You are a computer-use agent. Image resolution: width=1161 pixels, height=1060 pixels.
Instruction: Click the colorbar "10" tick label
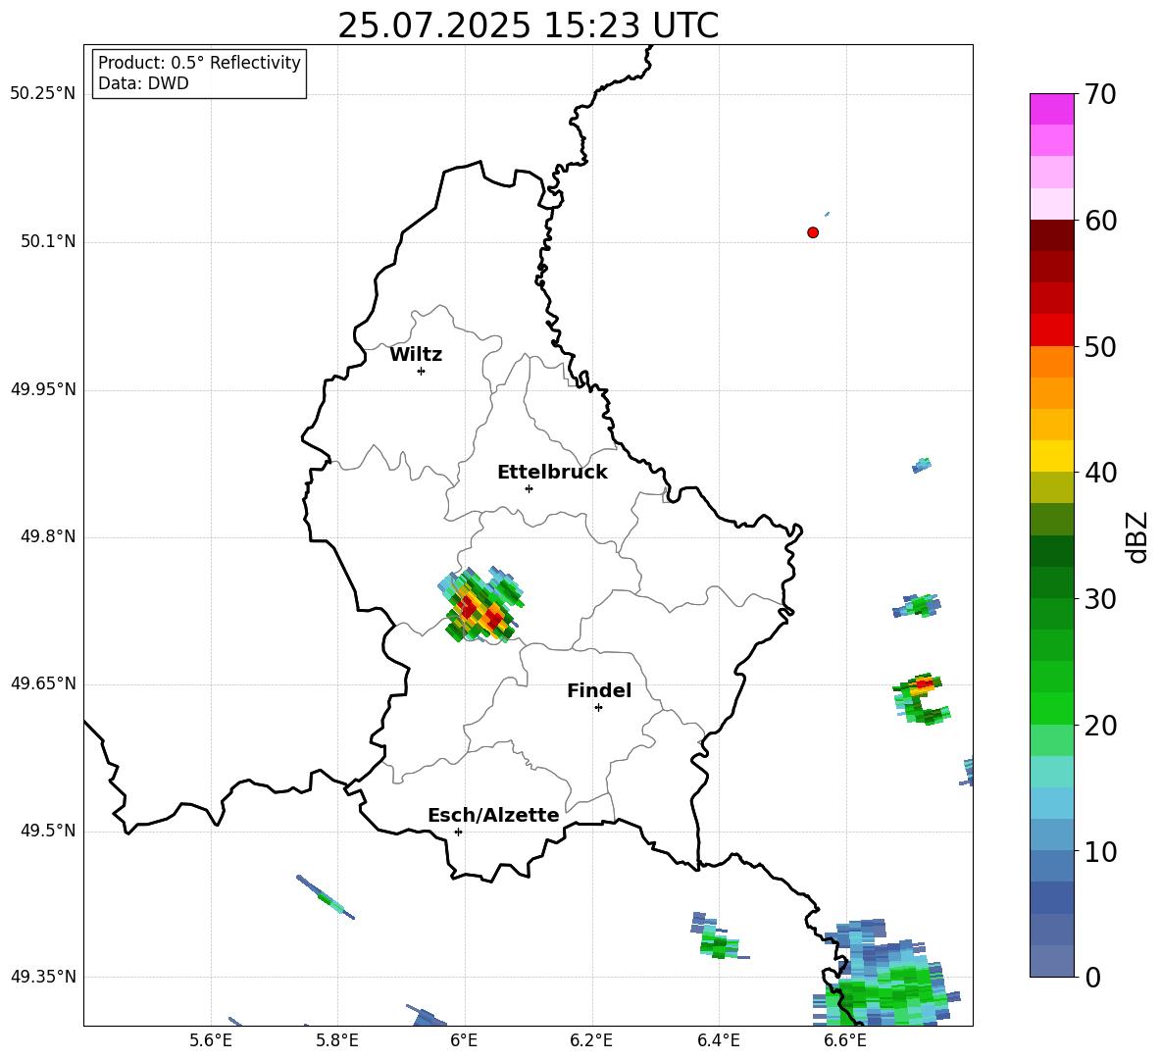pos(1100,852)
